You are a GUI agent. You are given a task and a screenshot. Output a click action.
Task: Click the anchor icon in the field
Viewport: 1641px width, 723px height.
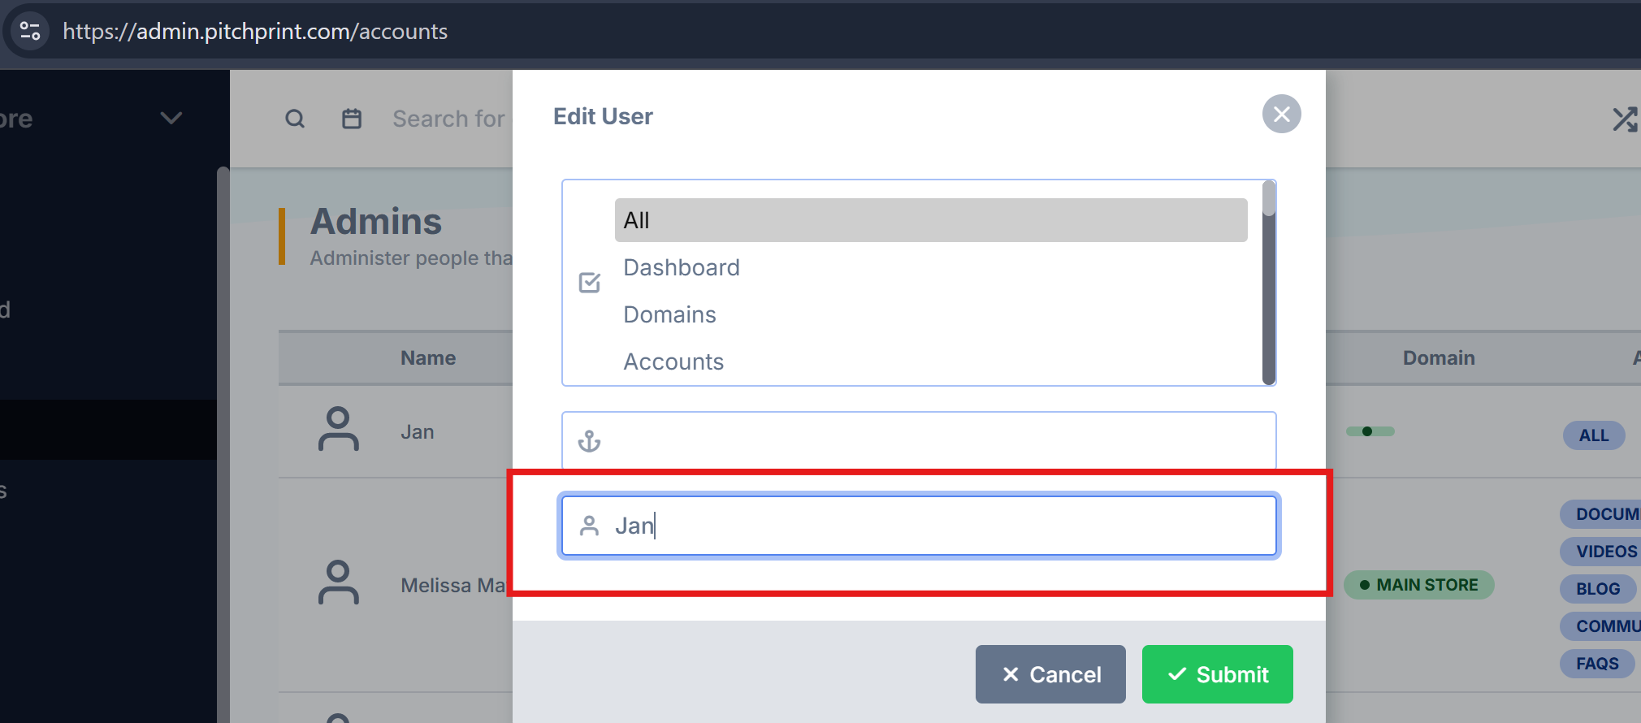pos(589,441)
